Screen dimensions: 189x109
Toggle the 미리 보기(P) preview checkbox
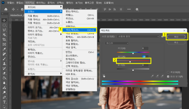pyautogui.click(x=168, y=76)
